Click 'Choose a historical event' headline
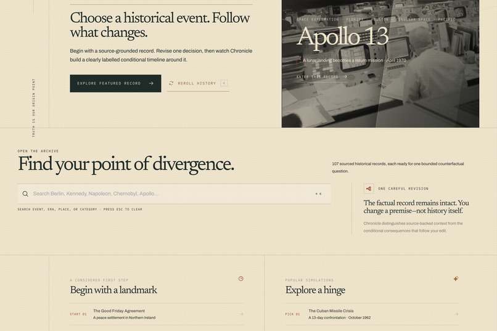 (160, 25)
